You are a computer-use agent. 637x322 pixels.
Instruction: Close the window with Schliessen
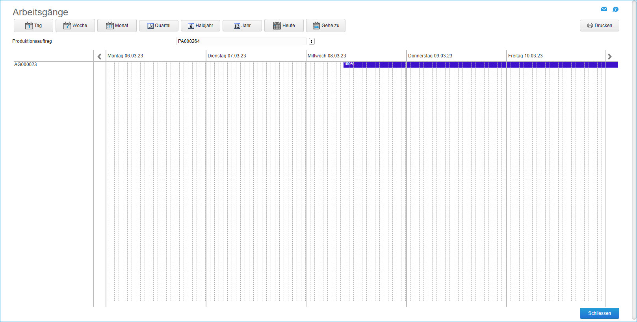[x=600, y=313]
